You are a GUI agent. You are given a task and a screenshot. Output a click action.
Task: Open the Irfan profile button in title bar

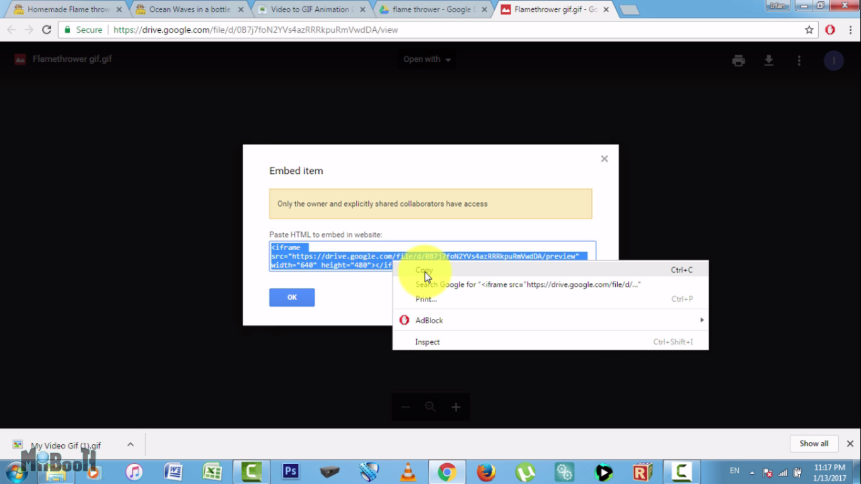pyautogui.click(x=777, y=6)
